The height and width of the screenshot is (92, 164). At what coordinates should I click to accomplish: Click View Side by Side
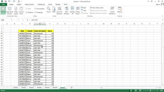(97, 8)
